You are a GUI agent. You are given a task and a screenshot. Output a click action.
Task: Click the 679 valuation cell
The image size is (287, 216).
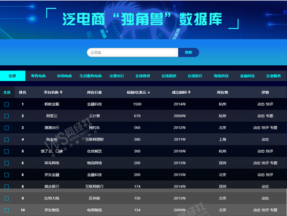coord(137,116)
